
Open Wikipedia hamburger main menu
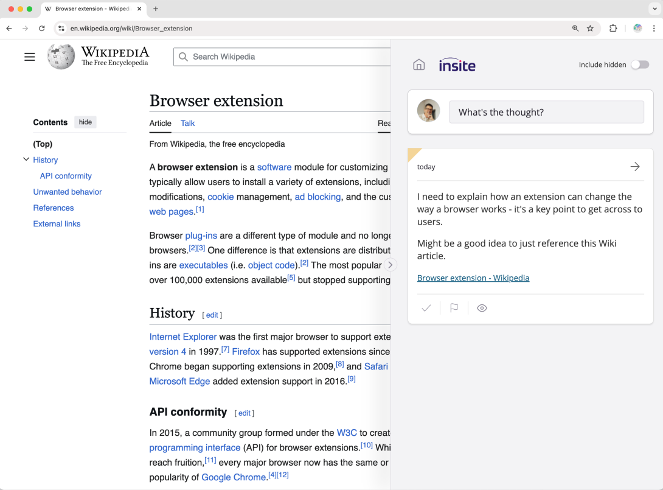pos(30,57)
